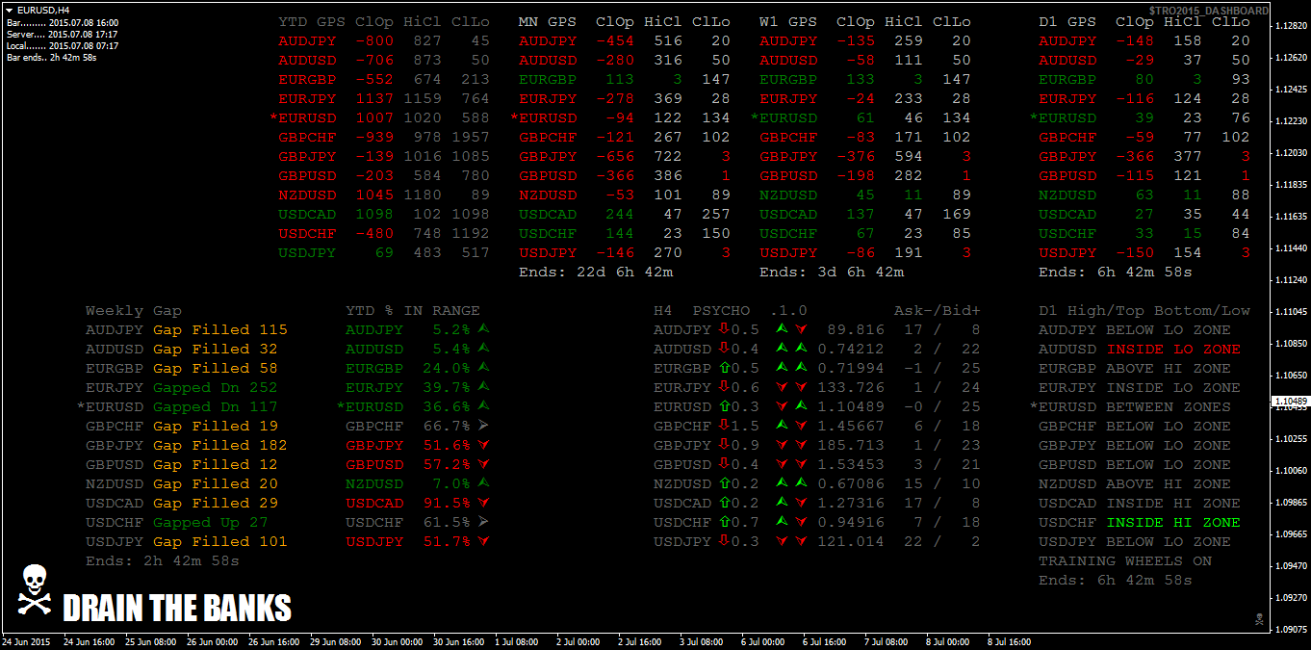
Task: Click the YTD GPS column header
Action: [x=312, y=21]
